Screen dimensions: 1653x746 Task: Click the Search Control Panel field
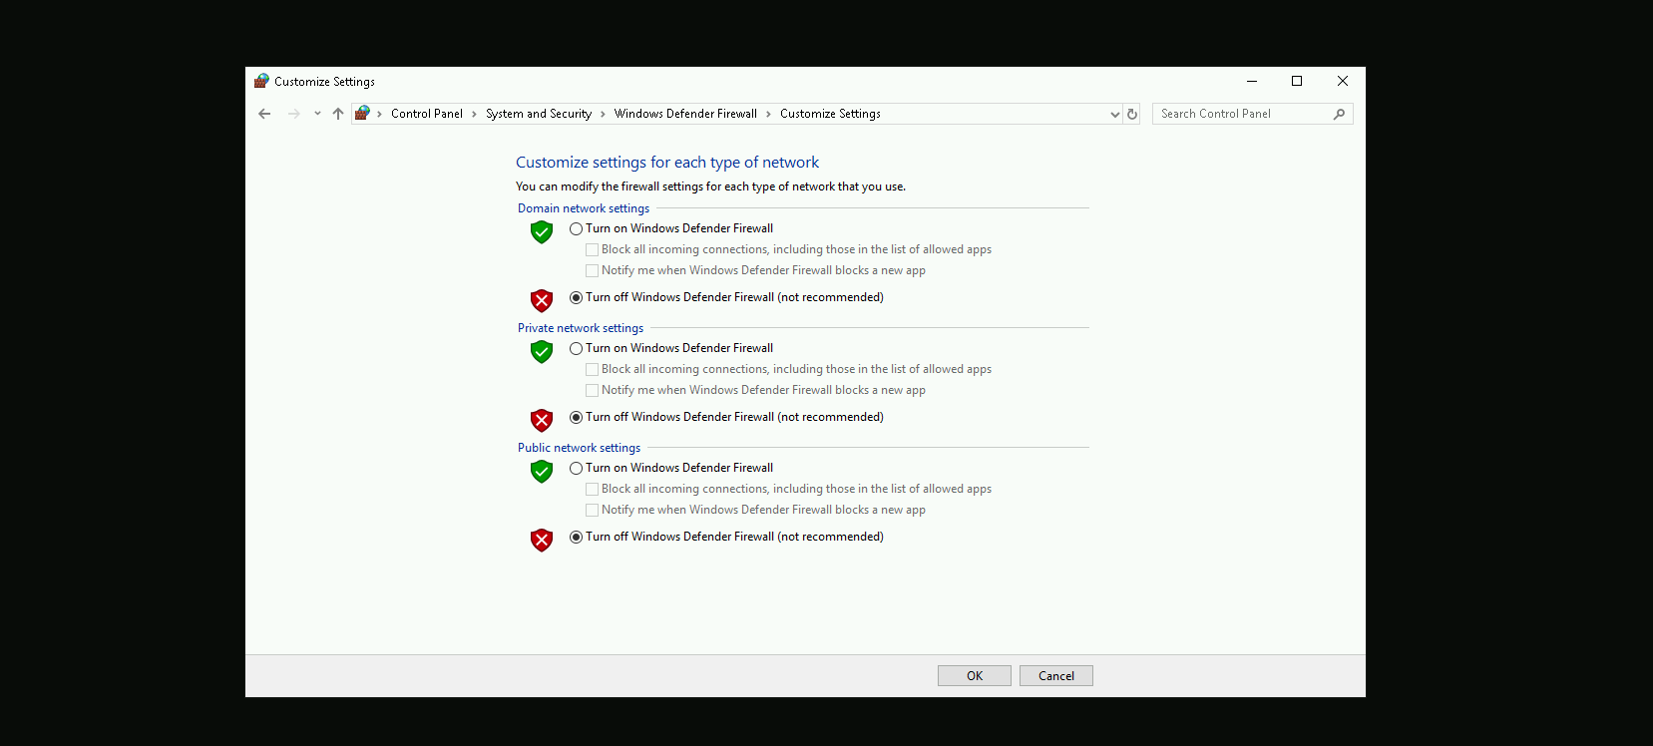tap(1242, 114)
